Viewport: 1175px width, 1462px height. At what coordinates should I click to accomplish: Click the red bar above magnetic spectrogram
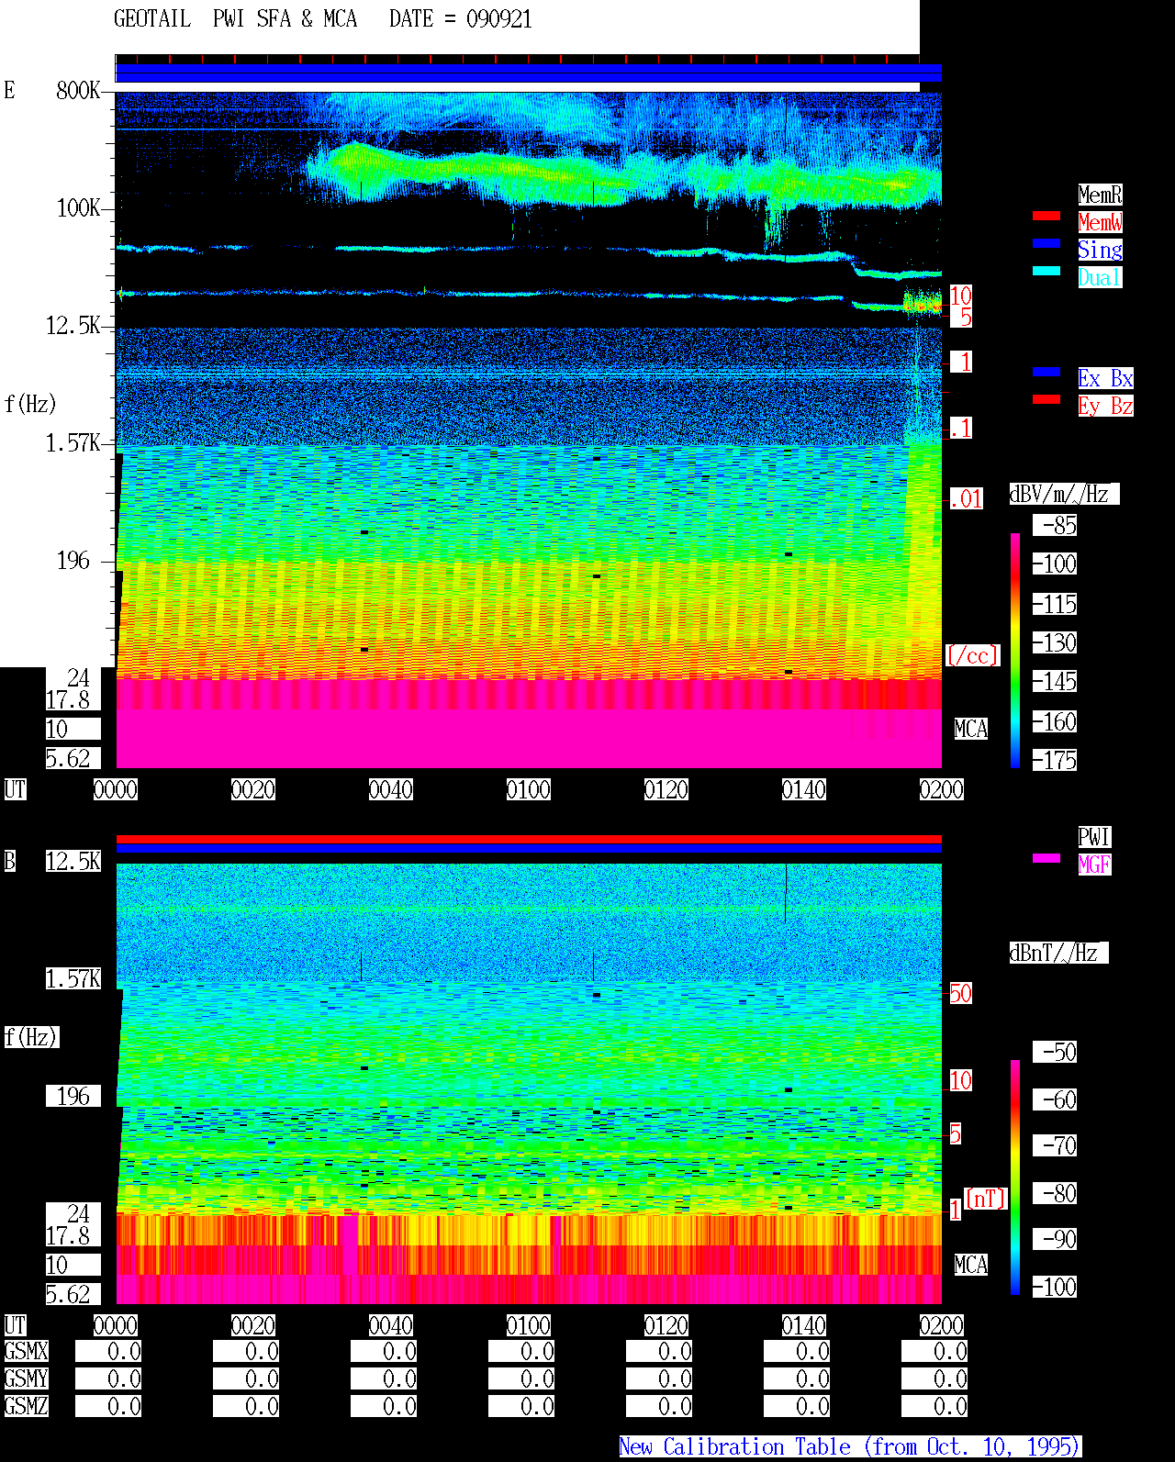529,839
